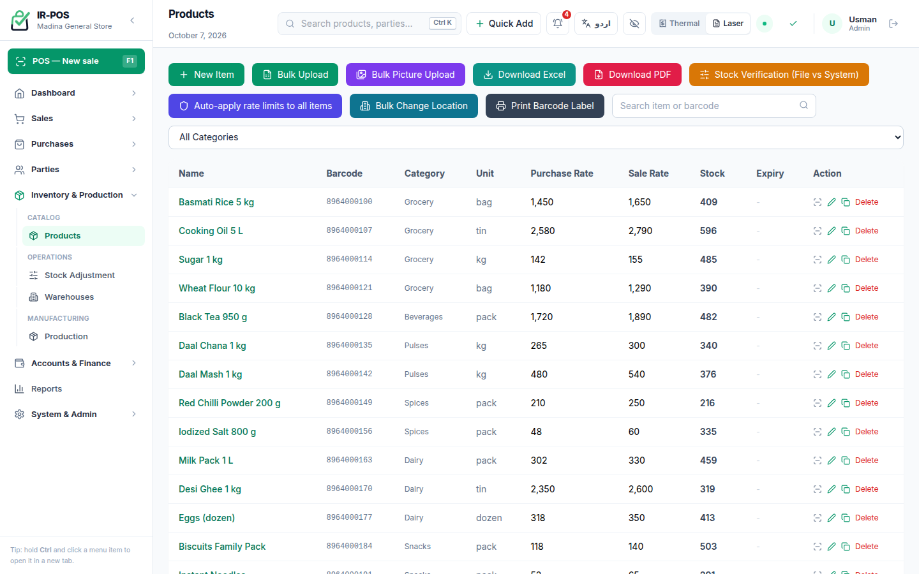The image size is (919, 574).
Task: Click the copy icon for Black Tea
Action: point(846,317)
